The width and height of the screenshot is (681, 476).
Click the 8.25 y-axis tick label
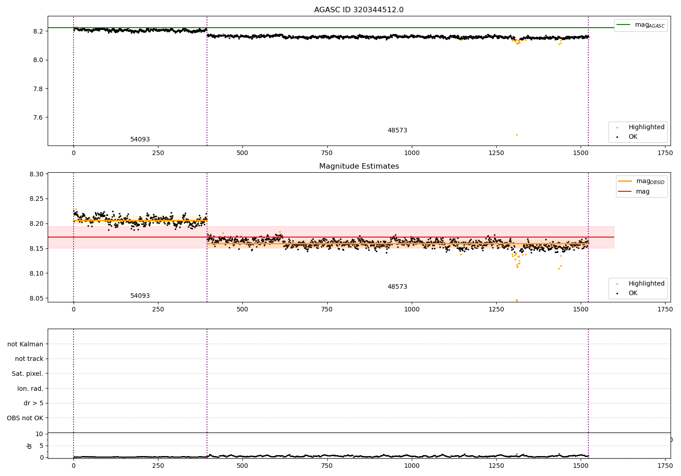pyautogui.click(x=35, y=199)
